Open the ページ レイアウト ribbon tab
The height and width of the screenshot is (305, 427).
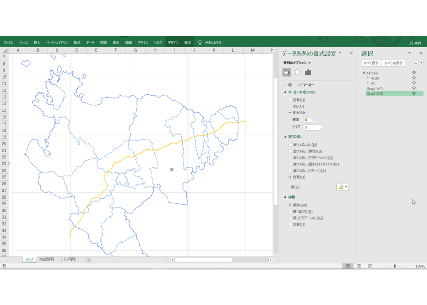click(57, 43)
